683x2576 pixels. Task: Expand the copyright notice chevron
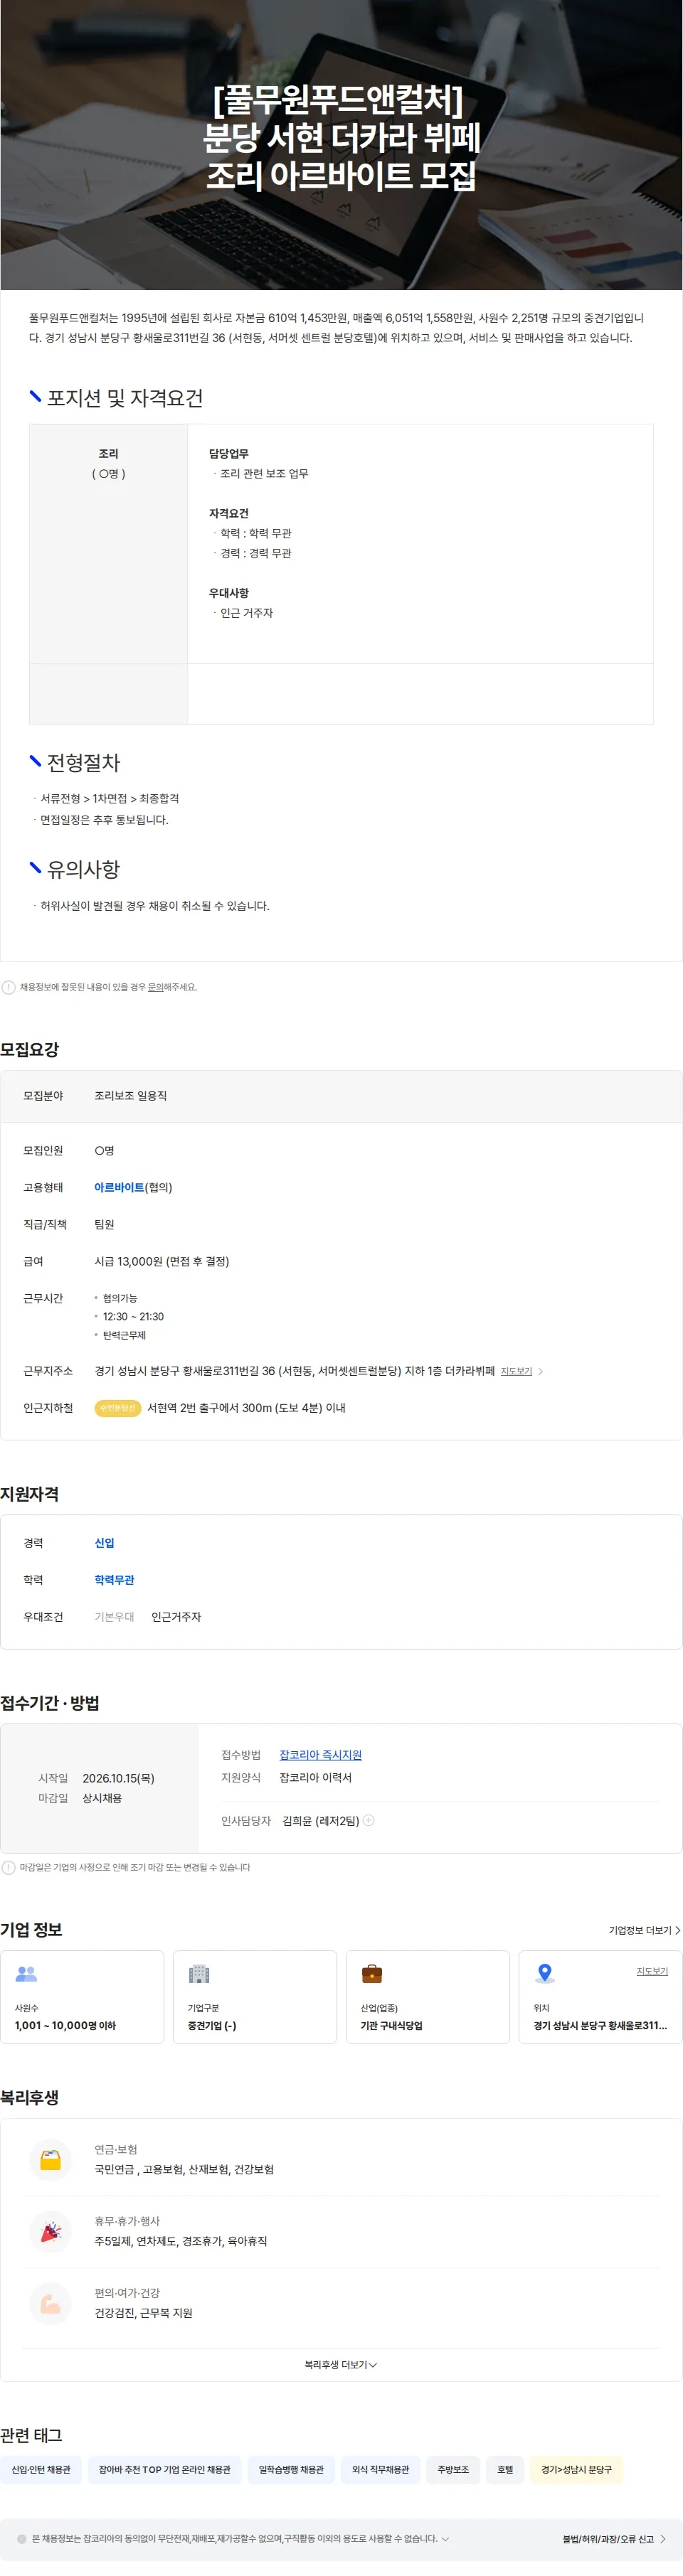click(445, 2539)
